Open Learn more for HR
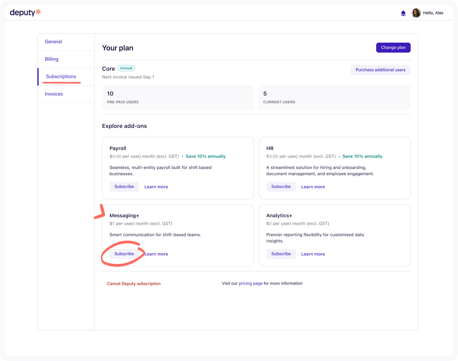 (x=313, y=187)
